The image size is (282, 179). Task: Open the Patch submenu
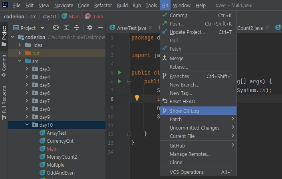pyautogui.click(x=198, y=119)
